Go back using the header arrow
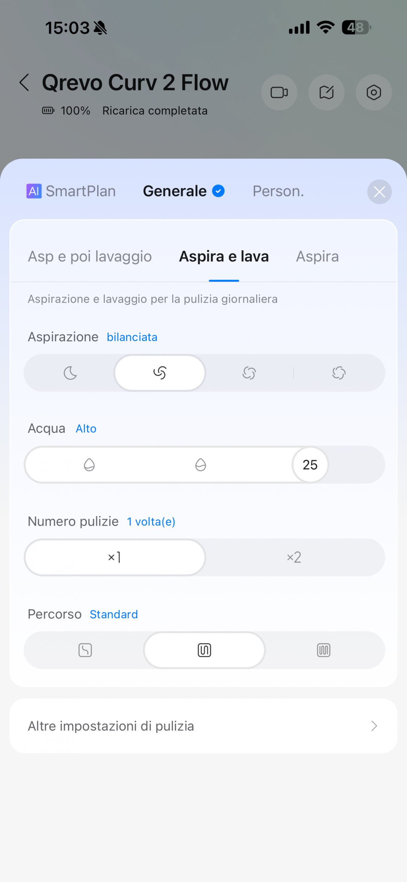Screen dimensions: 407x882 [24, 83]
